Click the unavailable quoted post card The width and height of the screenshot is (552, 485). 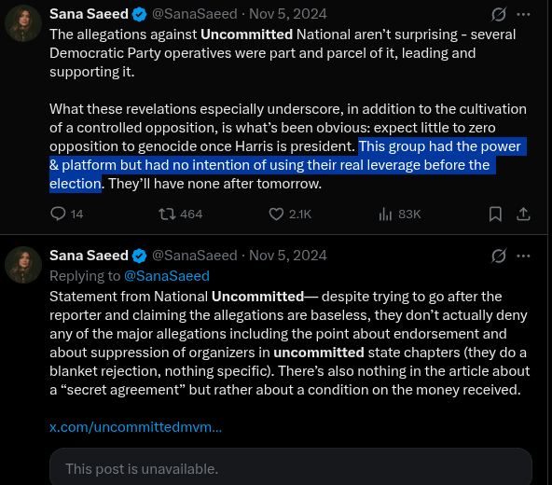(291, 466)
